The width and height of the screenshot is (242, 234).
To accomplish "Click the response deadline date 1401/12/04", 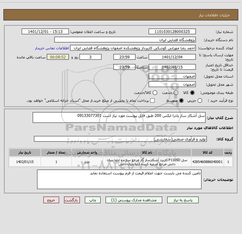I will (172, 57).
